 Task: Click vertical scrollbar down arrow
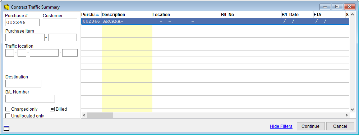coord(352,110)
